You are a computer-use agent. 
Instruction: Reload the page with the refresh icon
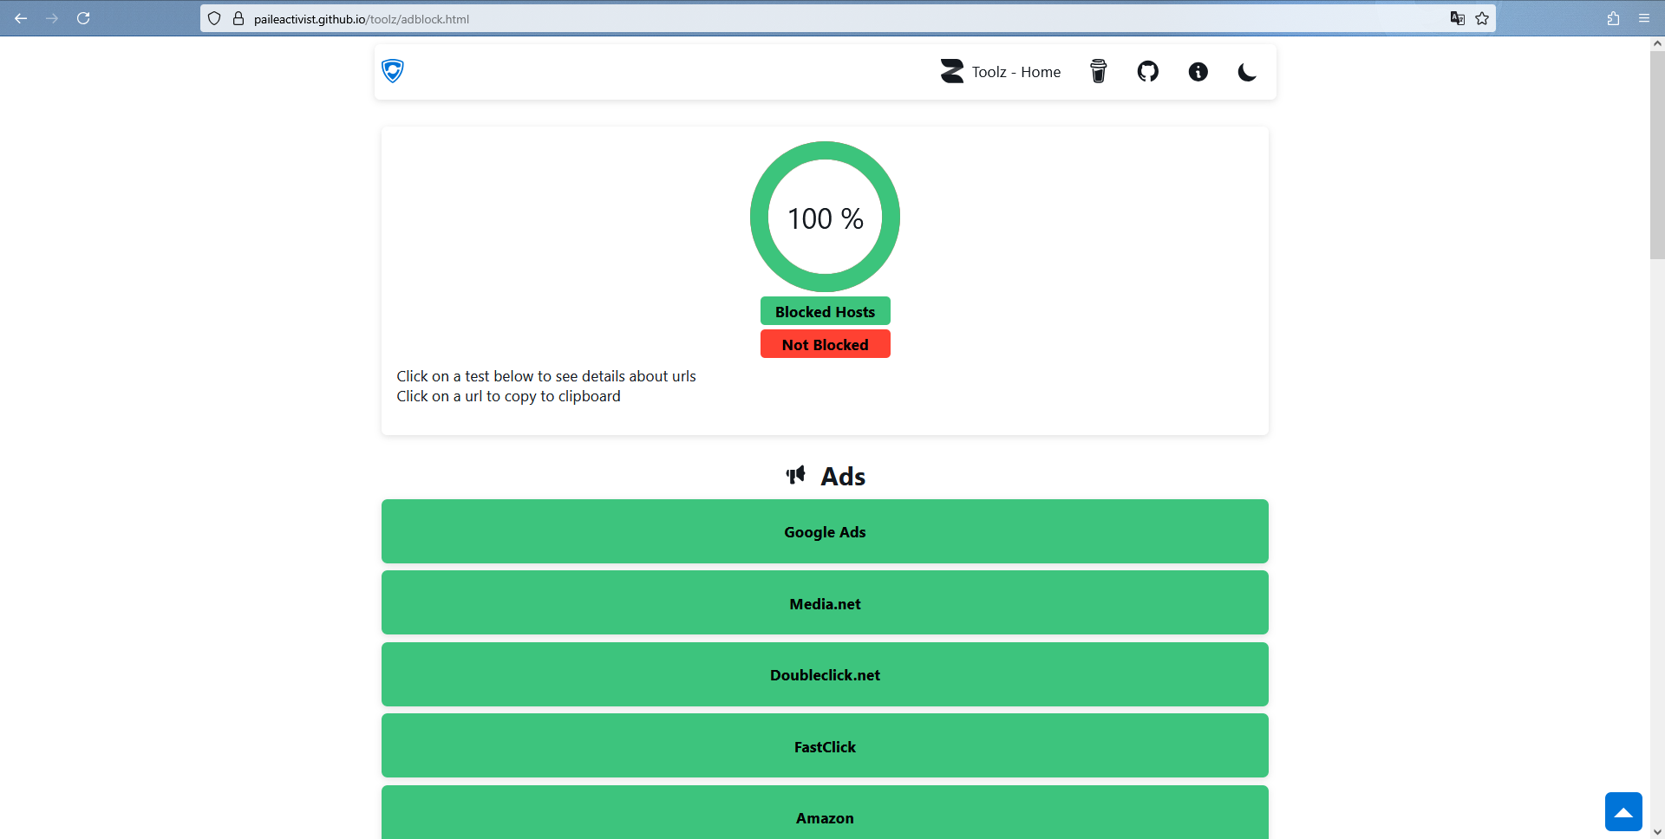pyautogui.click(x=83, y=18)
